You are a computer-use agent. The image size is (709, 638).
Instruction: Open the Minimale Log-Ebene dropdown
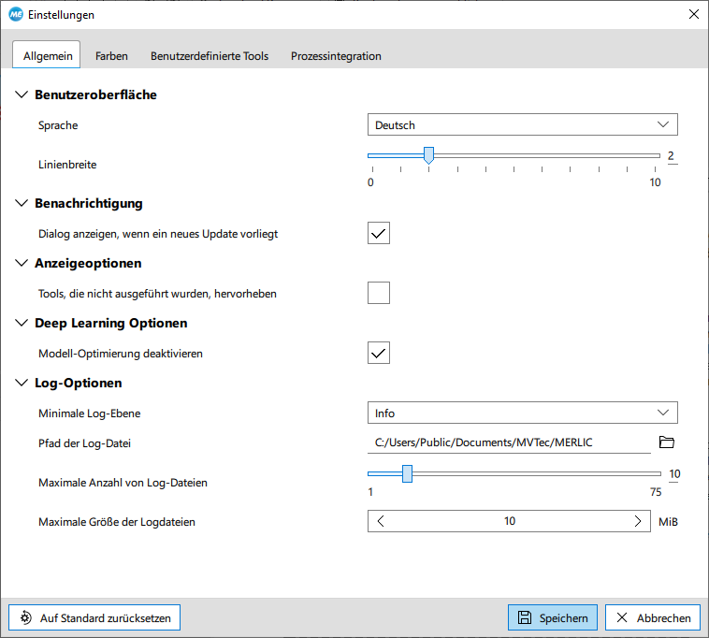[x=522, y=413]
